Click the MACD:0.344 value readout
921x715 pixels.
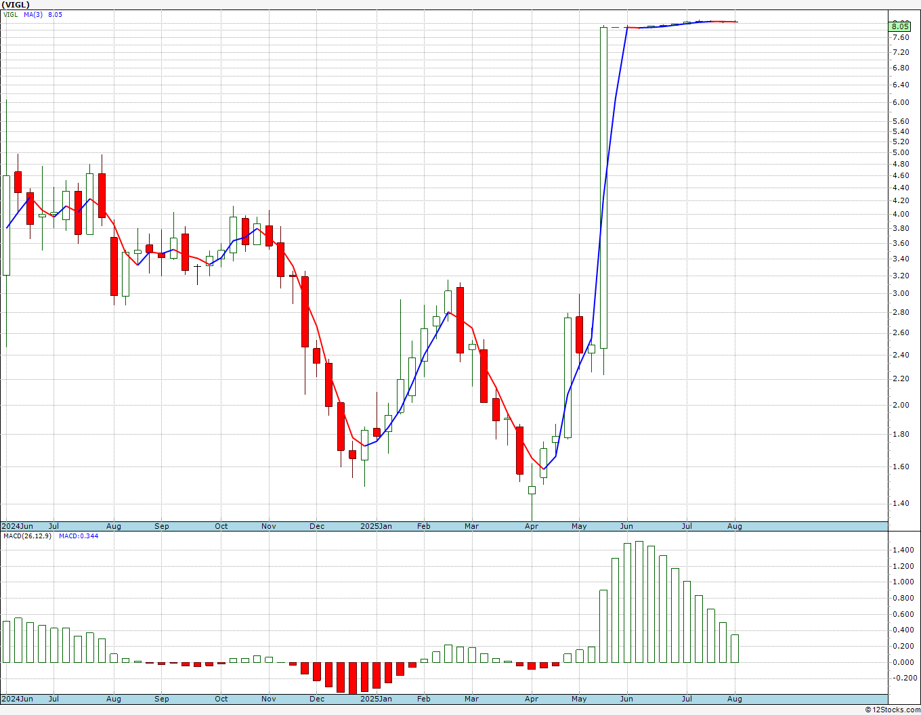[x=79, y=536]
